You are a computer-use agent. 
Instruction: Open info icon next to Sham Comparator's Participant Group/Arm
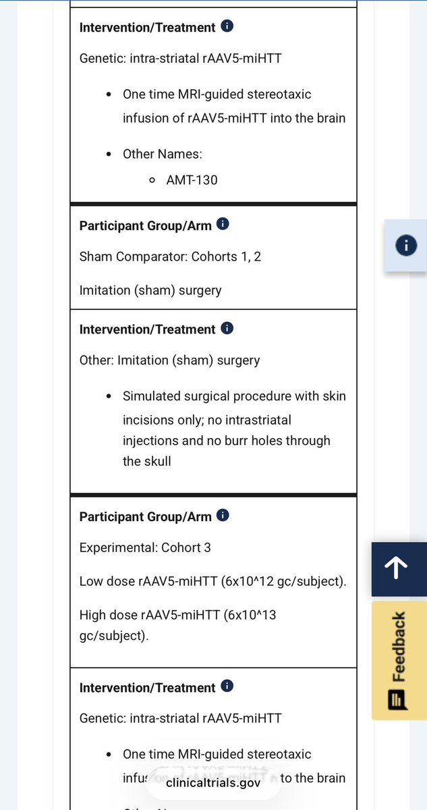[223, 223]
